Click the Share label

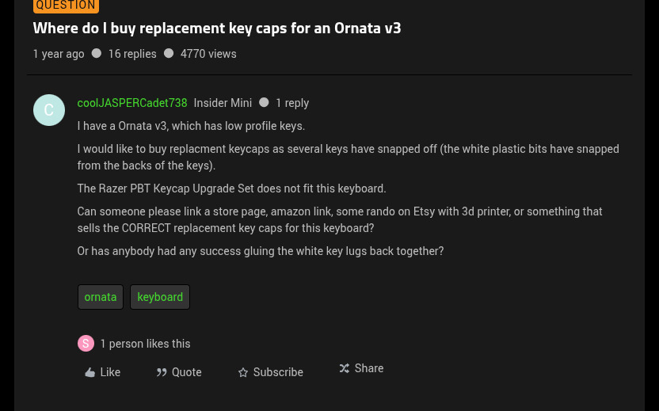(x=369, y=368)
